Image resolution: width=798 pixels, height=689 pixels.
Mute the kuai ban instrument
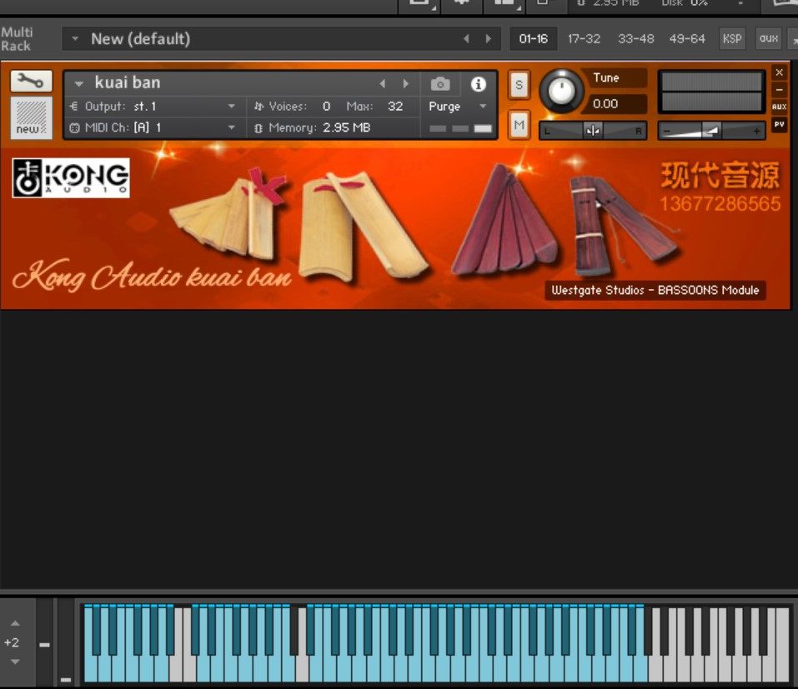519,125
